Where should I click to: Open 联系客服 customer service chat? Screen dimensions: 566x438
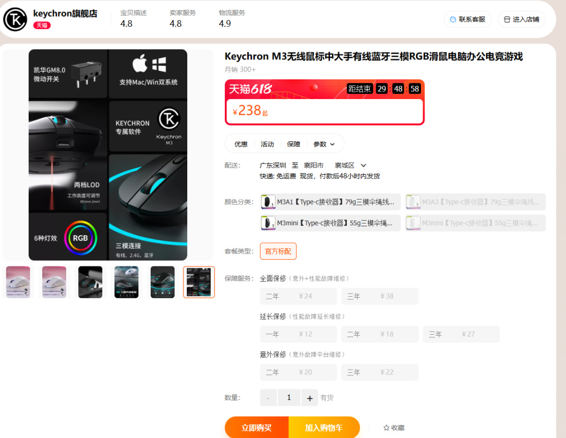point(467,19)
